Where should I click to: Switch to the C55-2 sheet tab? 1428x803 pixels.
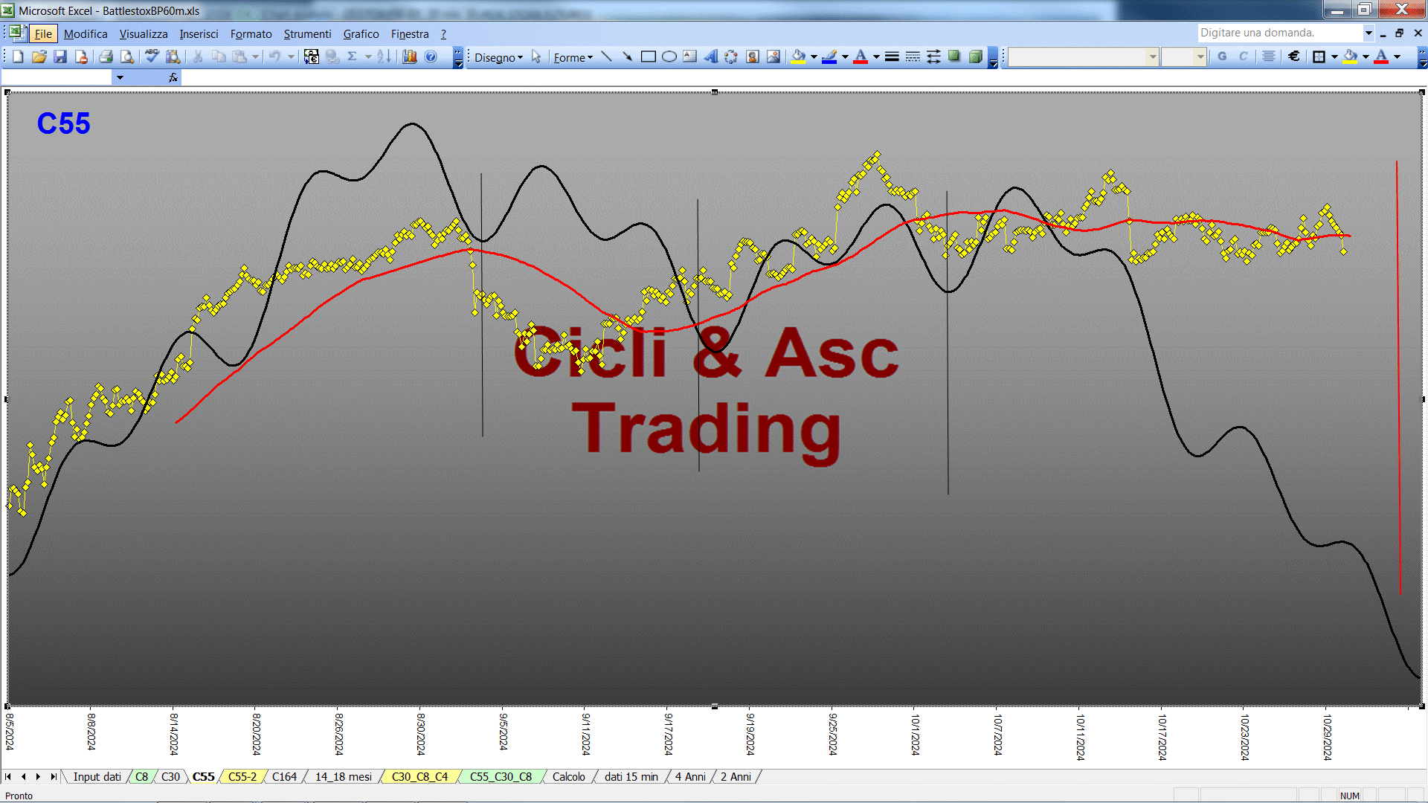(x=242, y=777)
